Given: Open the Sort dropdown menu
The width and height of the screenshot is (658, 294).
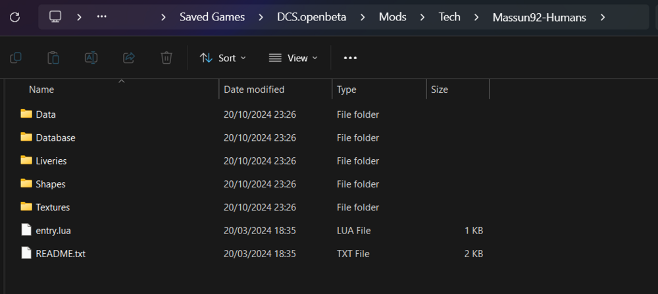Looking at the screenshot, I should coord(223,58).
